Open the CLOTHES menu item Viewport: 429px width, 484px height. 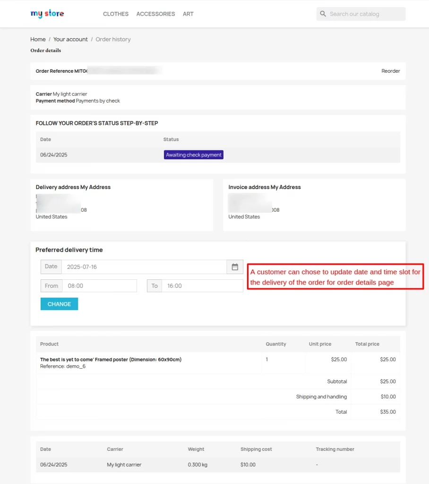tap(115, 14)
